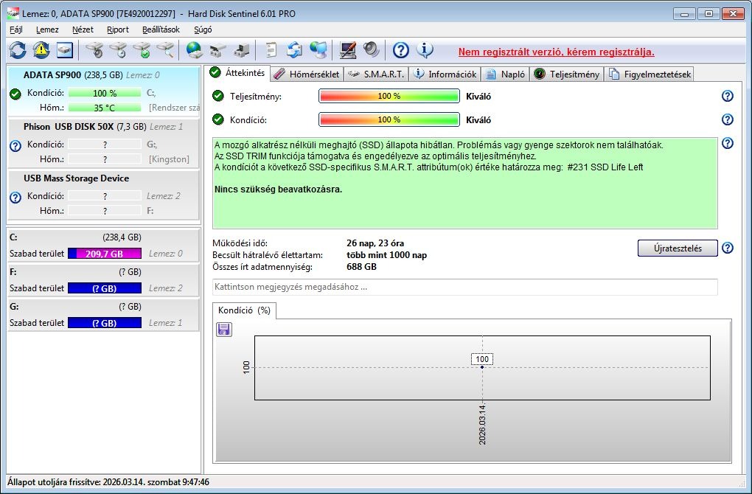Click the disk with green checkmark icon
Viewport: 752px width, 494px height.
click(x=142, y=50)
